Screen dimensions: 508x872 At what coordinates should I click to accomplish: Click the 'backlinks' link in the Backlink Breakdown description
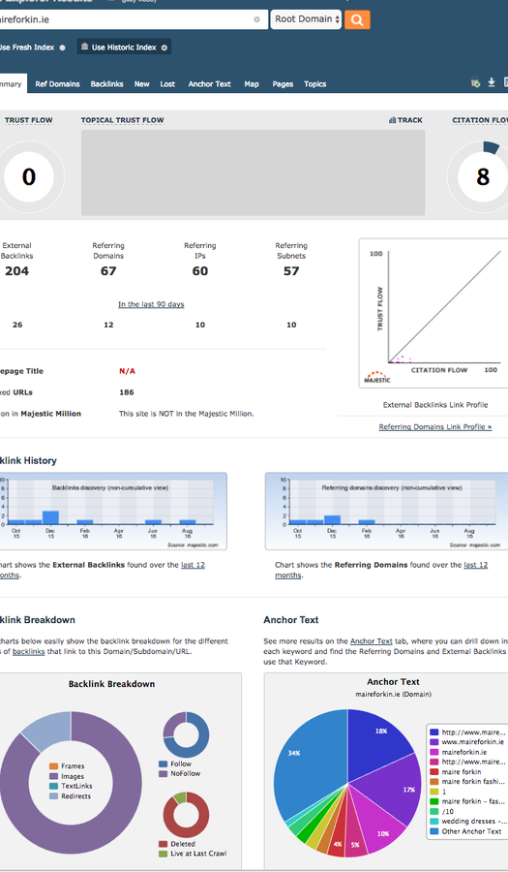coord(28,652)
